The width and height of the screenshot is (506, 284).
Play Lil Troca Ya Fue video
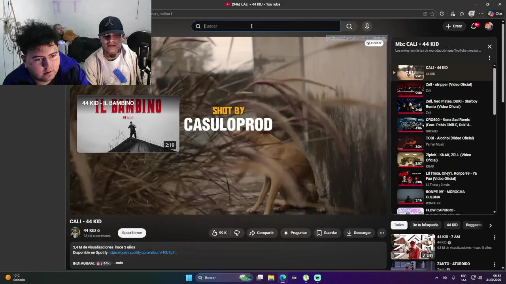click(442, 179)
